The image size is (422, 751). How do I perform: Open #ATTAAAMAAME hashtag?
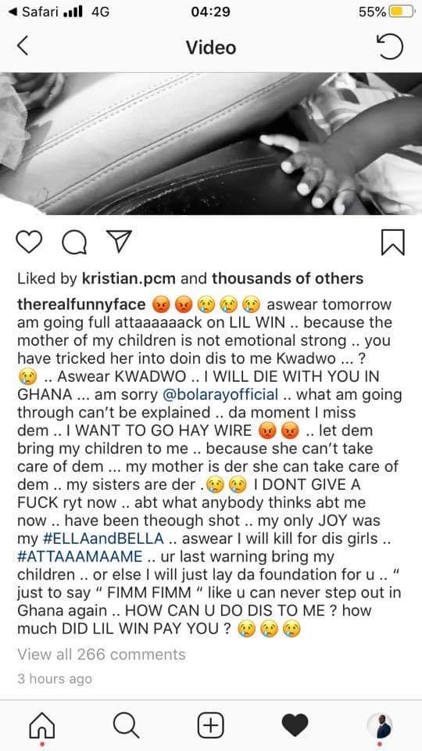coord(80,556)
